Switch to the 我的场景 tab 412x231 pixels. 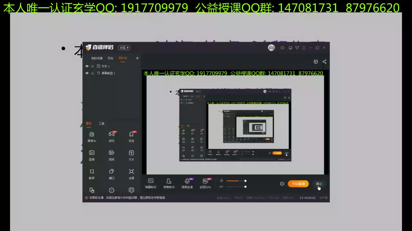point(97,58)
